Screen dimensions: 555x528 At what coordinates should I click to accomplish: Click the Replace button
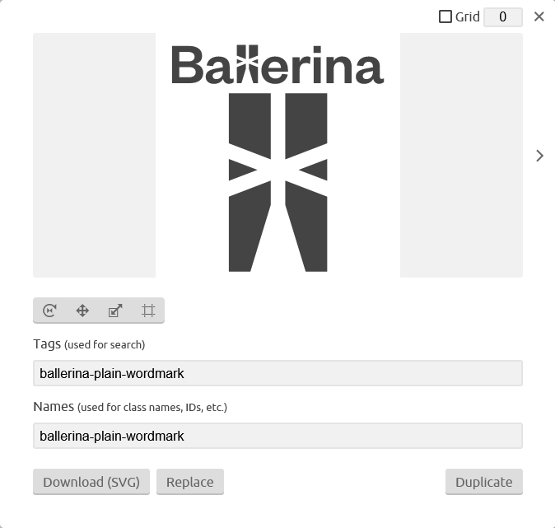pos(190,482)
